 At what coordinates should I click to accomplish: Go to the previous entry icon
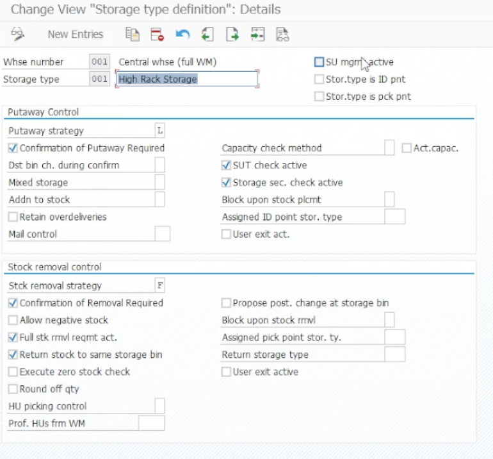pos(207,35)
